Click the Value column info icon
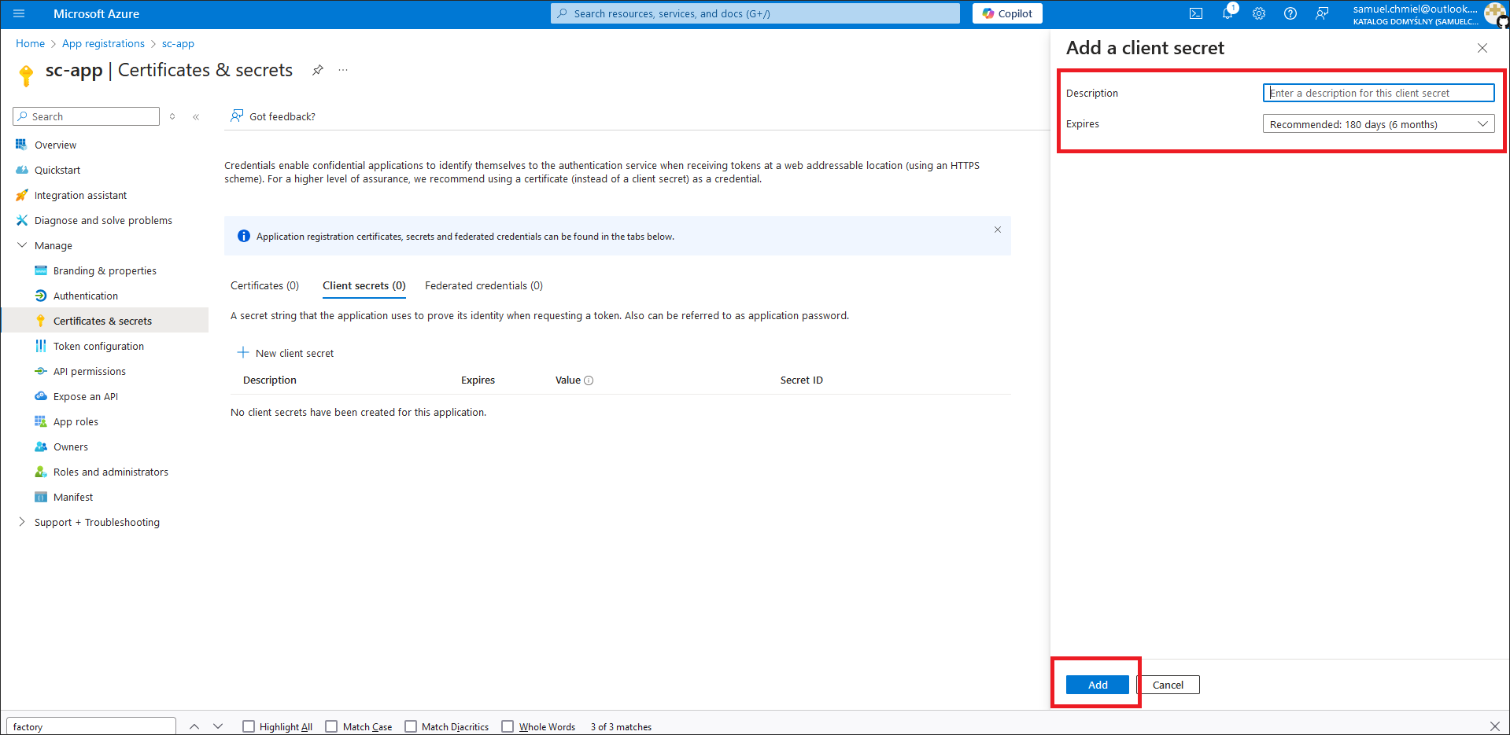 (x=589, y=380)
